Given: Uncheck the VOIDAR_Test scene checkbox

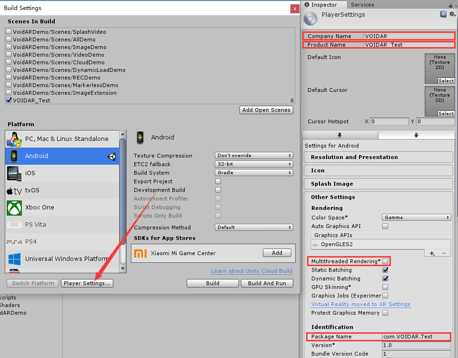Looking at the screenshot, I should point(9,100).
